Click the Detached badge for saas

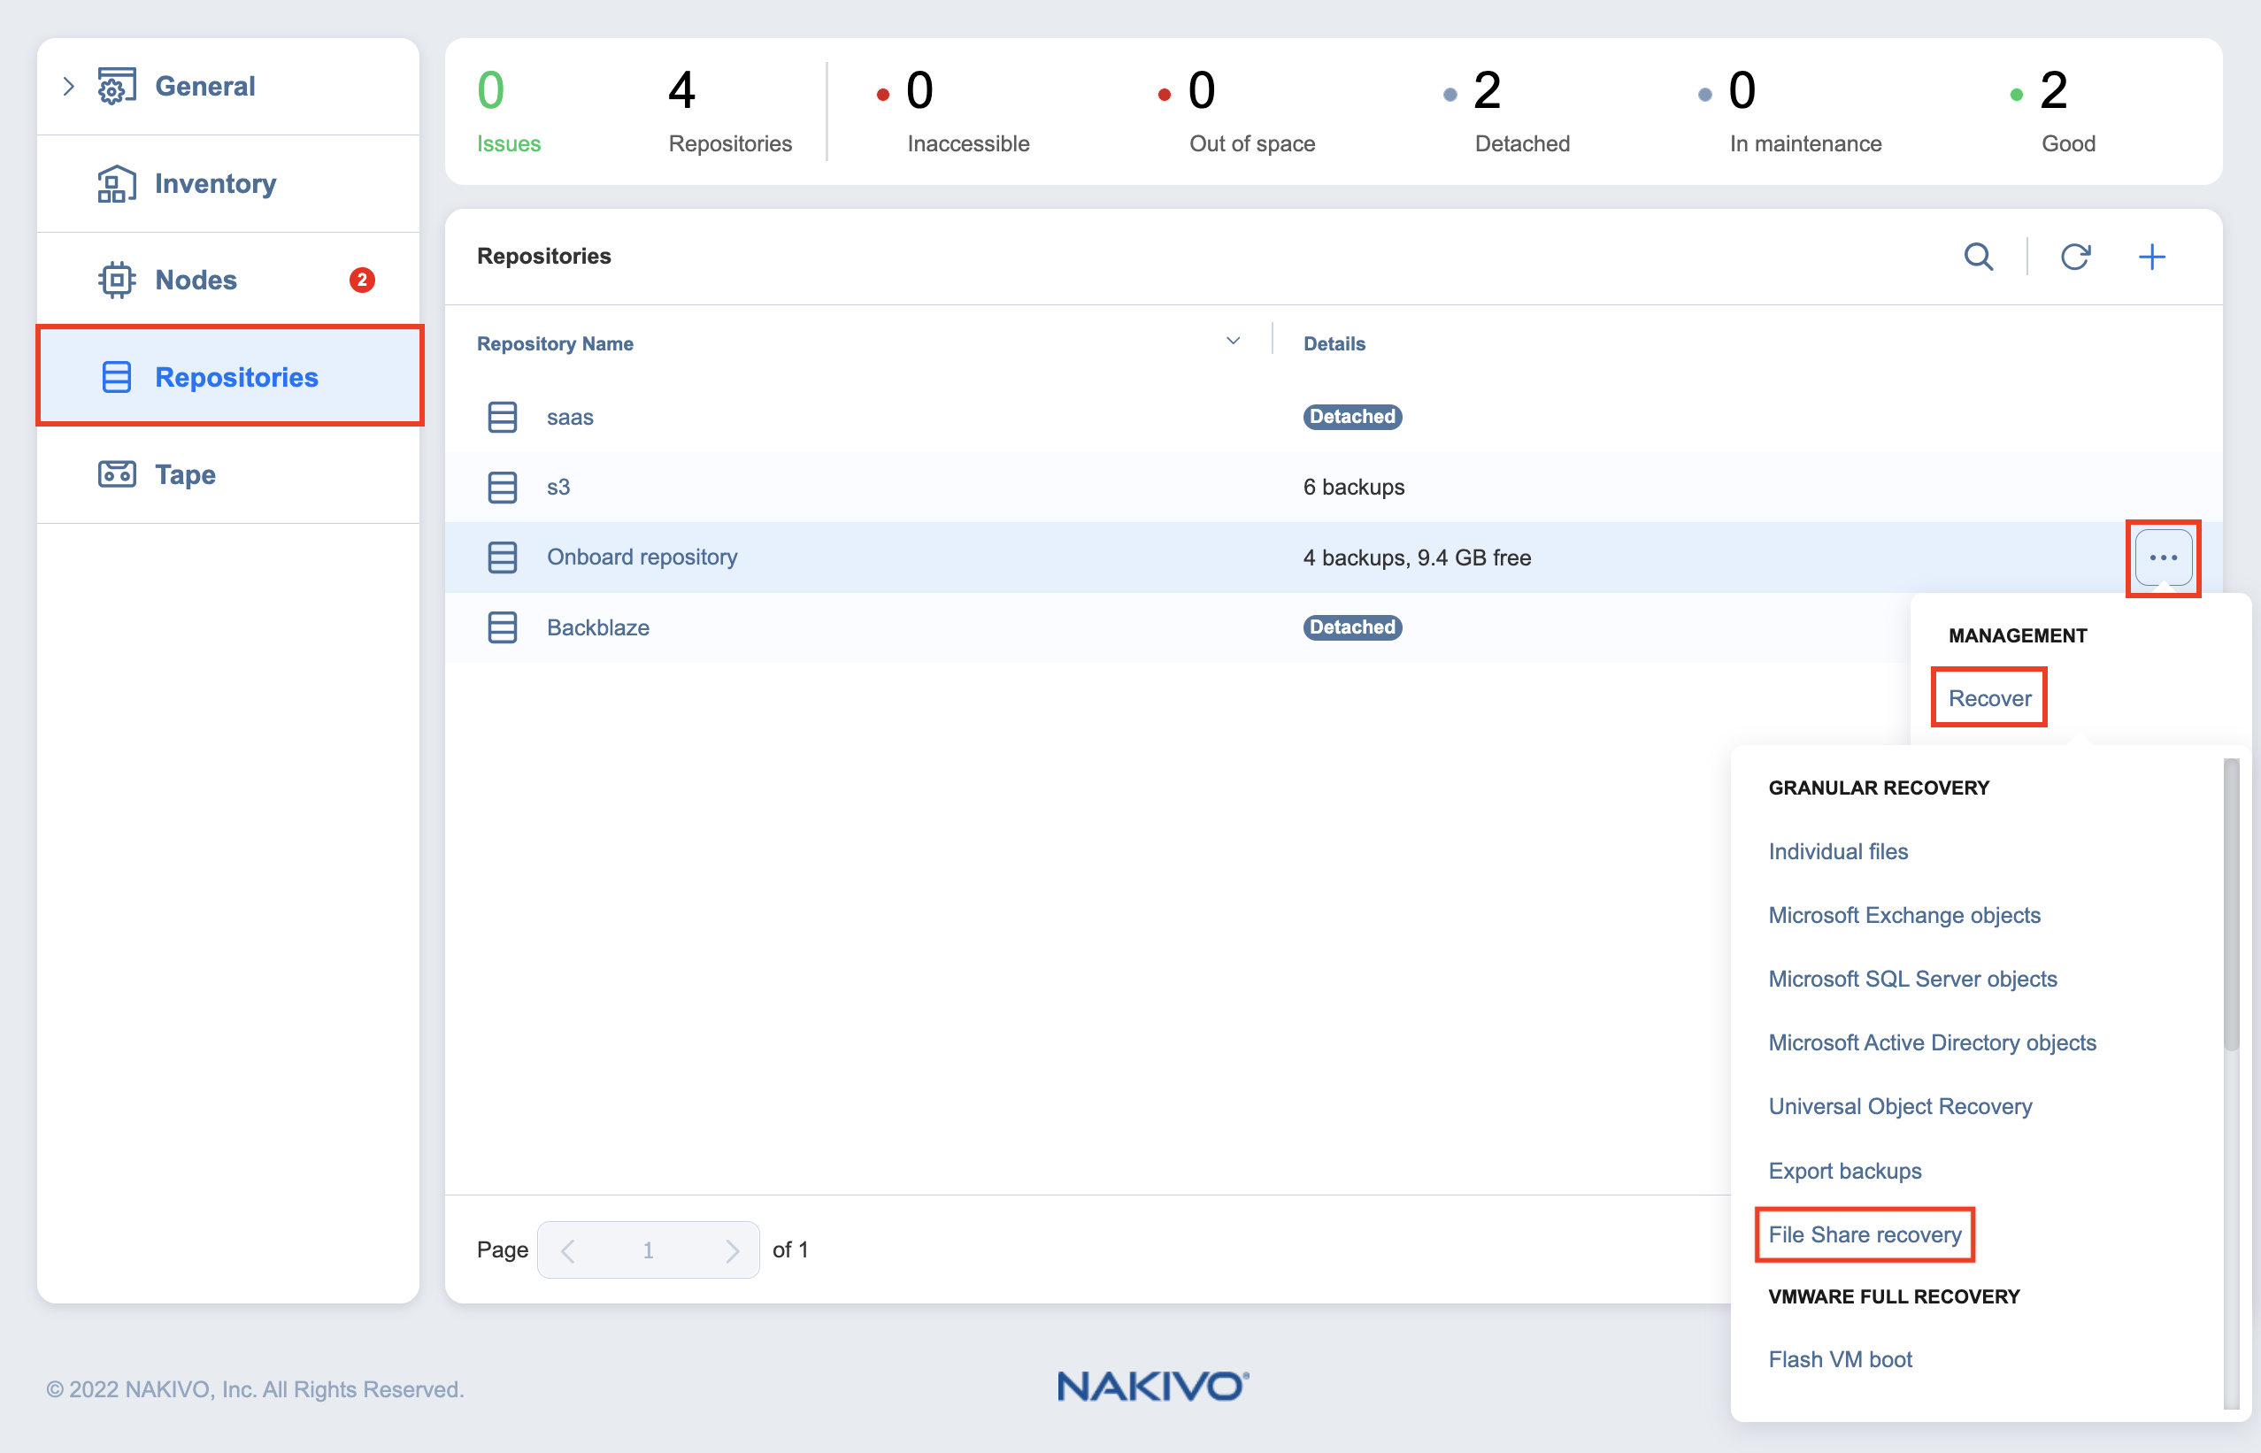coord(1353,417)
